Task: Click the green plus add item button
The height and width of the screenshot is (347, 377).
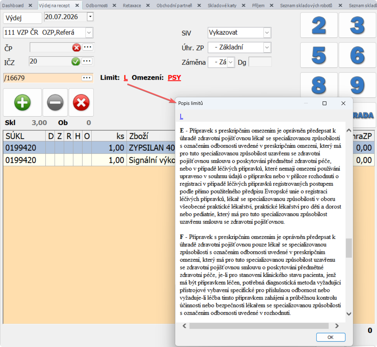Action: [22, 103]
